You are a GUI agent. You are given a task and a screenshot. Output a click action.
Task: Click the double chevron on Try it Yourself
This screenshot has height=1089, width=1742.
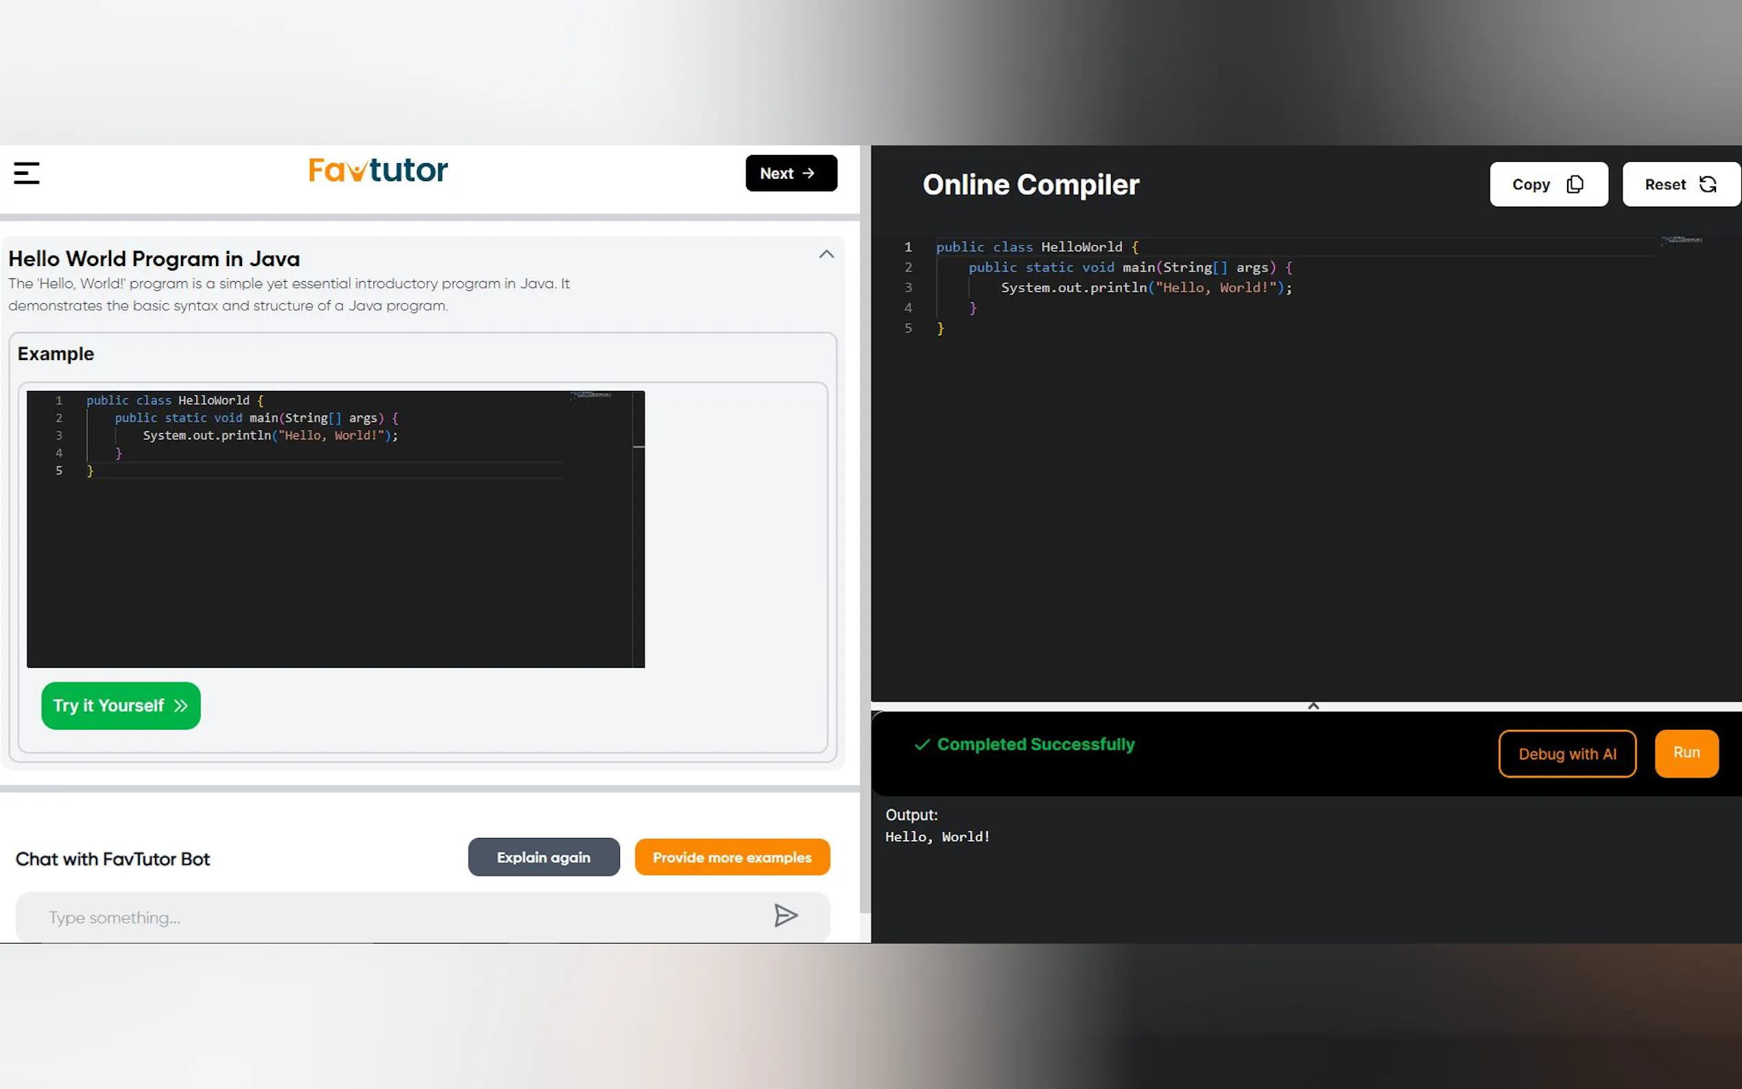click(x=181, y=705)
